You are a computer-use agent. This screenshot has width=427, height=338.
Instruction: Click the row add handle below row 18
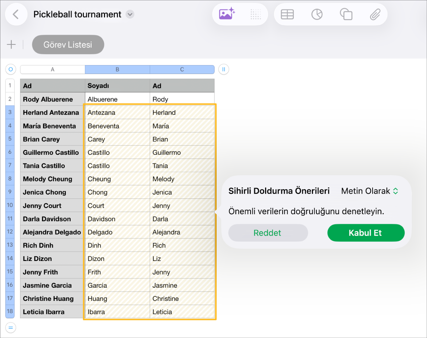tap(10, 327)
